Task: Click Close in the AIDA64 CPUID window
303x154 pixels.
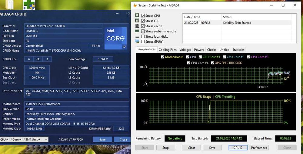Action: tap(122, 139)
